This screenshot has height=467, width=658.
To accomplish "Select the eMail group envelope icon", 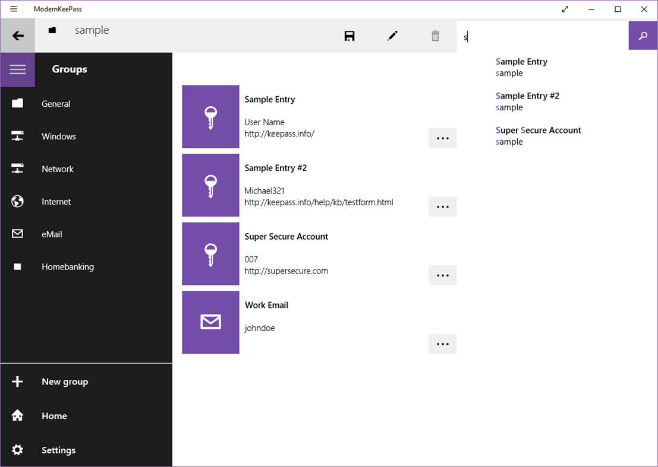I will pos(17,234).
